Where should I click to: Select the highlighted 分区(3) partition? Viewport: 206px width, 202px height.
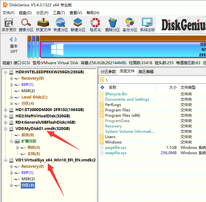point(28,185)
